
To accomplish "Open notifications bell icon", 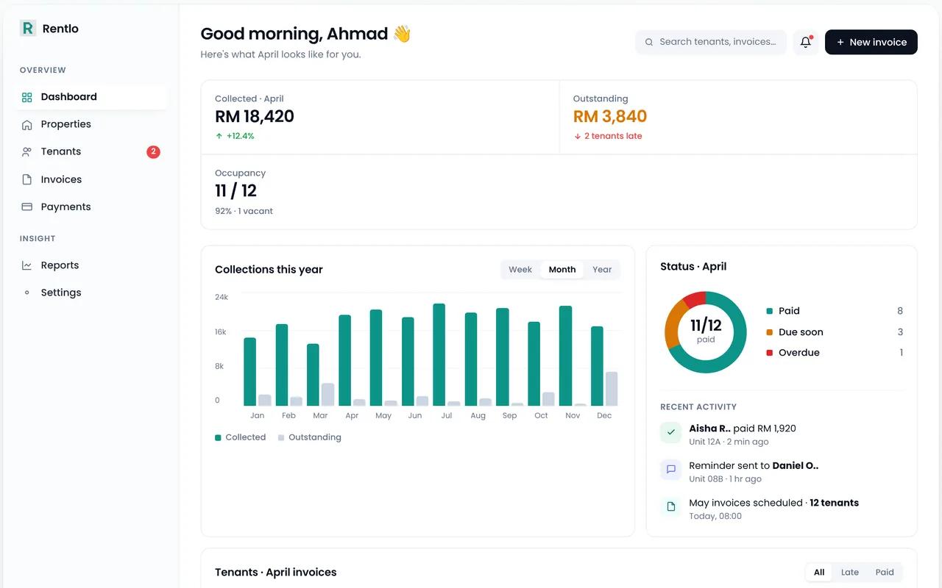I will [806, 42].
